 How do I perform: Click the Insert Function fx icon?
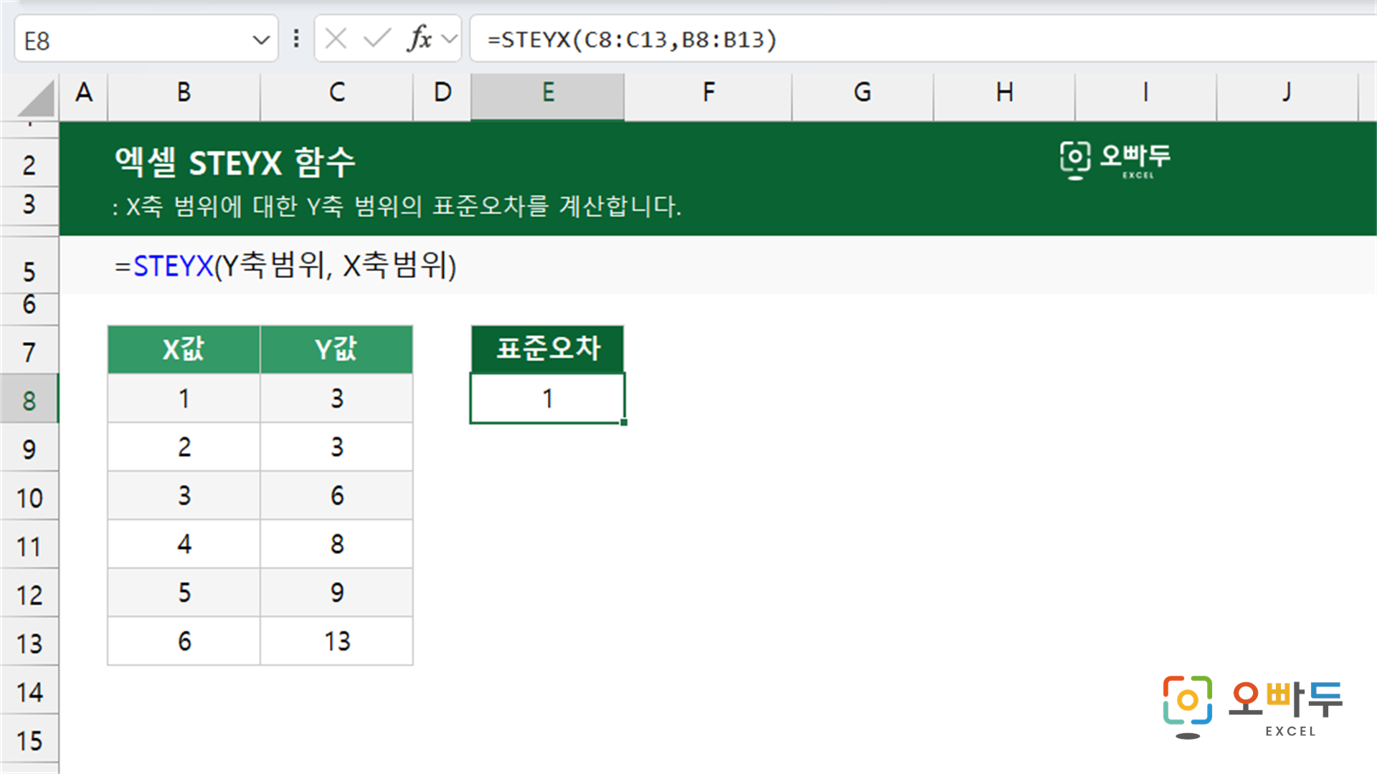pos(420,39)
